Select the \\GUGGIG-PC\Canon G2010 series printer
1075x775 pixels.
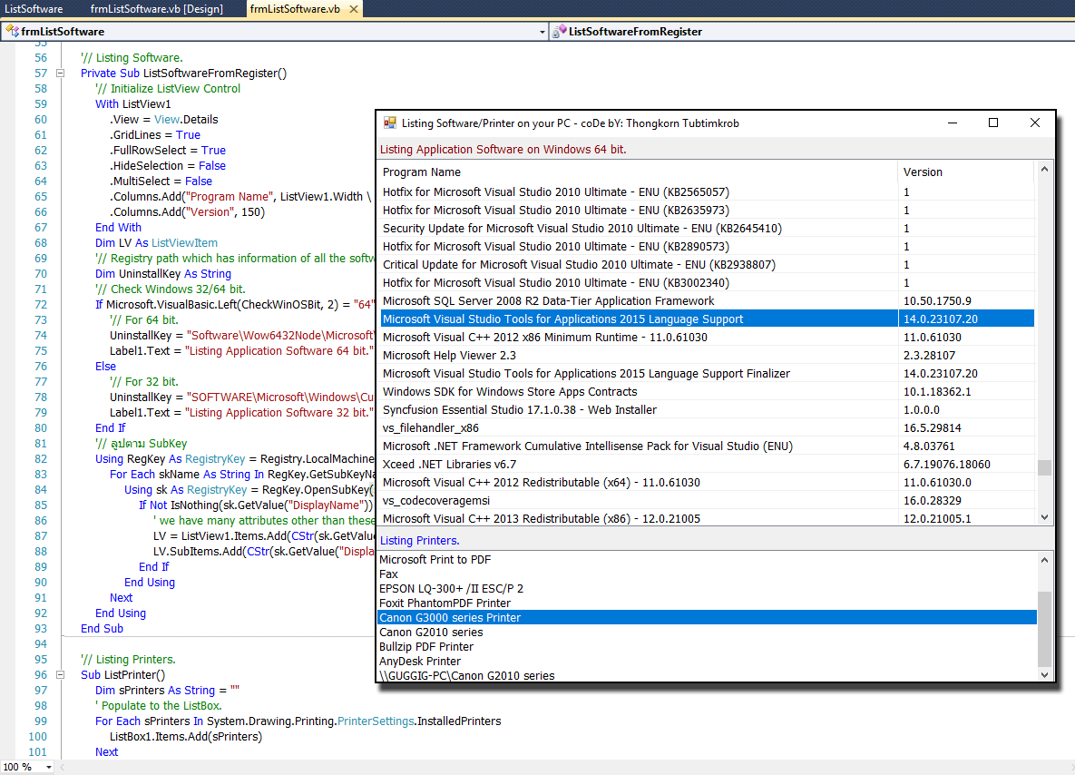tap(708, 675)
